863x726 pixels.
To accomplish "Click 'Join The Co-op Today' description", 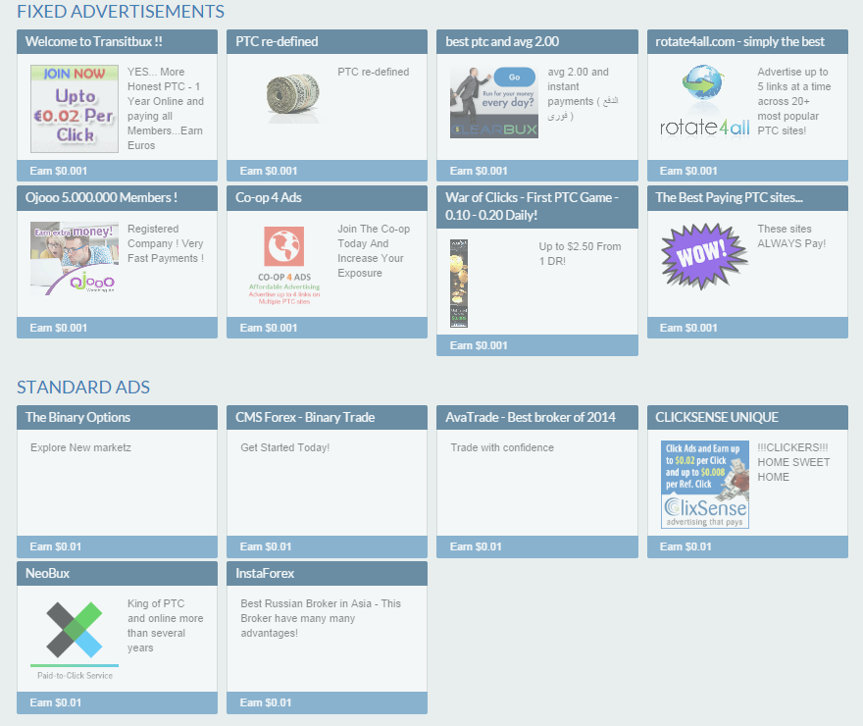I will [x=374, y=251].
